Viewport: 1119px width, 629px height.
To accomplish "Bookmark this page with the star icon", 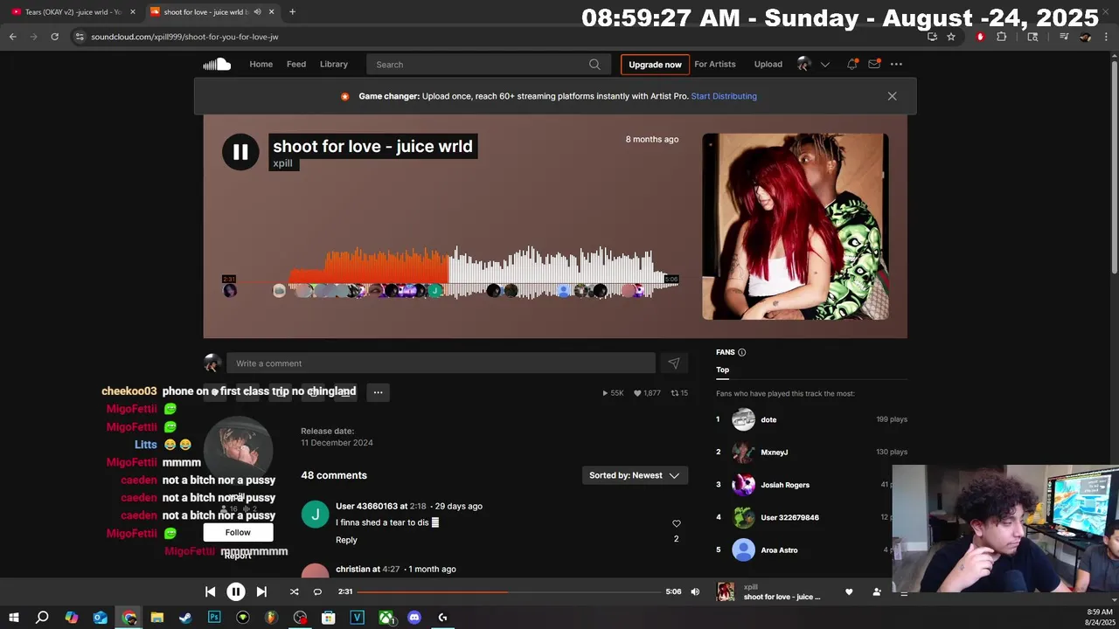I will pyautogui.click(x=951, y=37).
